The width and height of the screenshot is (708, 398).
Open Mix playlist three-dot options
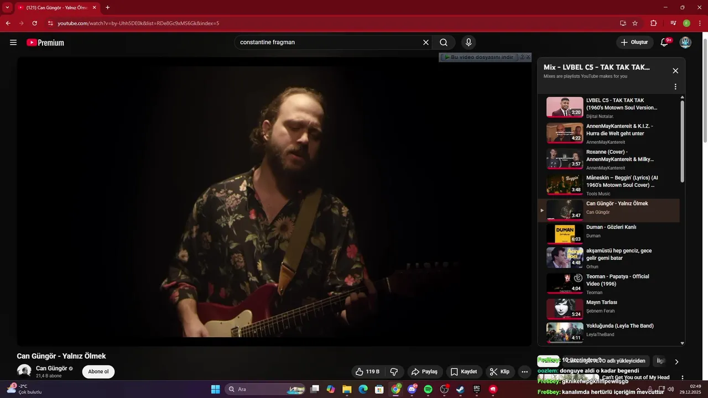pos(675,87)
